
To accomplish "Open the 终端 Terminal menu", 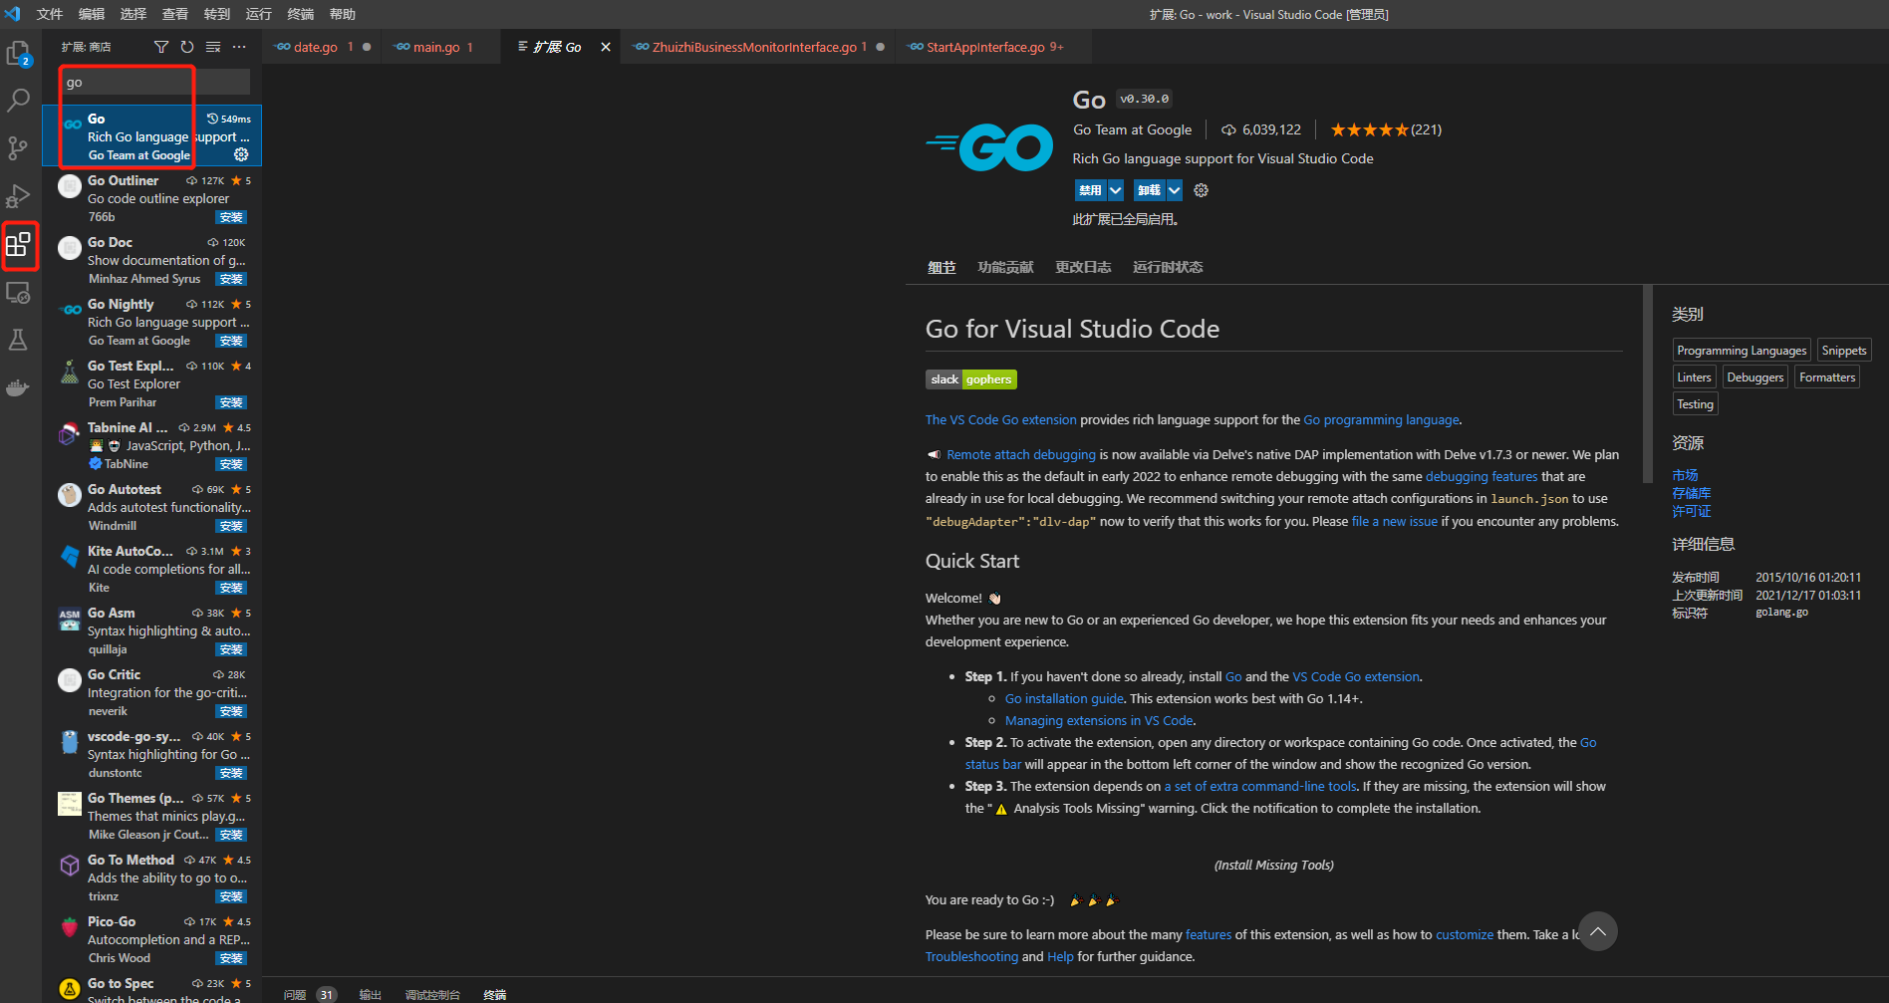I will [x=301, y=14].
